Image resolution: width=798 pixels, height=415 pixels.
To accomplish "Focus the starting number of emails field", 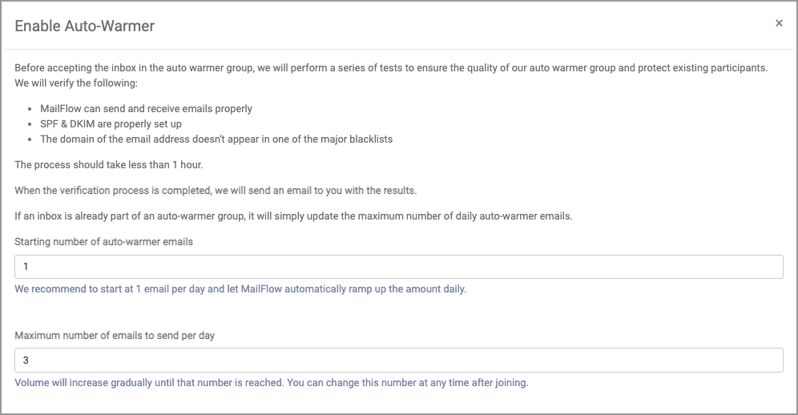I will (398, 267).
